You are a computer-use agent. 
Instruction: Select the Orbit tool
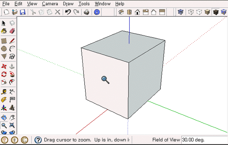pos(4,117)
